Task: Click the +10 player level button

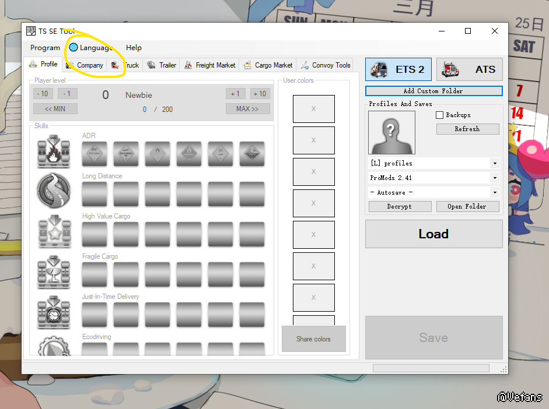Action: pyautogui.click(x=260, y=94)
